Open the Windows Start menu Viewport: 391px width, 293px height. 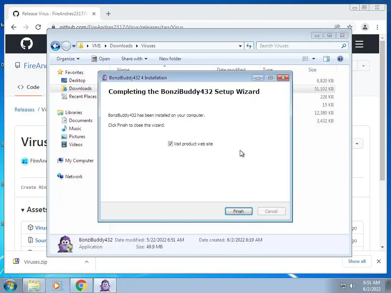[10, 285]
